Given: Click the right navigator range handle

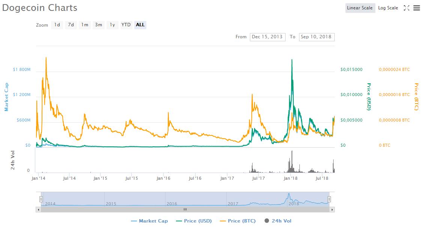Looking at the screenshot, I should coord(329,199).
